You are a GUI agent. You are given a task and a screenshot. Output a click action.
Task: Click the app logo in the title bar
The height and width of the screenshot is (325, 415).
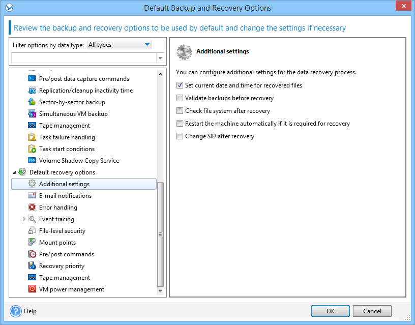[x=9, y=8]
